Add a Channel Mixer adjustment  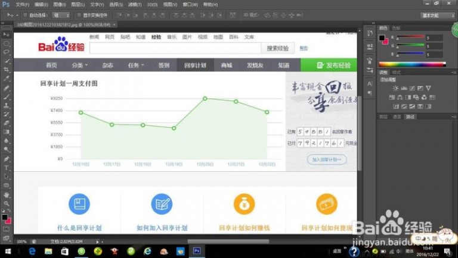coord(424,97)
